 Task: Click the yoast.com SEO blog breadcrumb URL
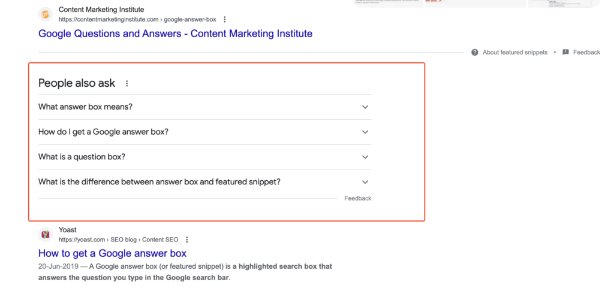(118, 240)
